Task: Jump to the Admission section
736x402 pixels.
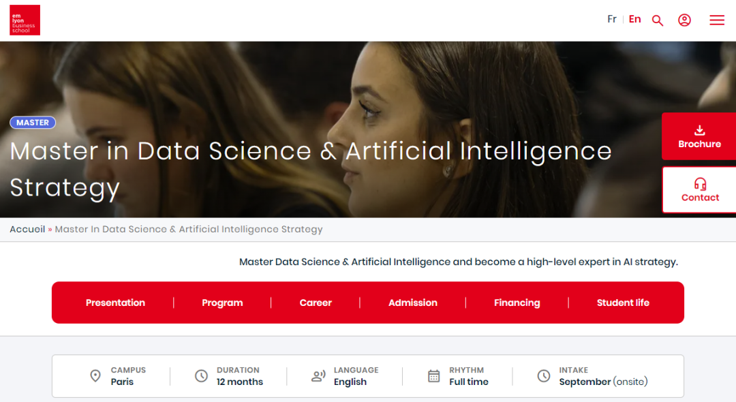Action: coord(413,303)
